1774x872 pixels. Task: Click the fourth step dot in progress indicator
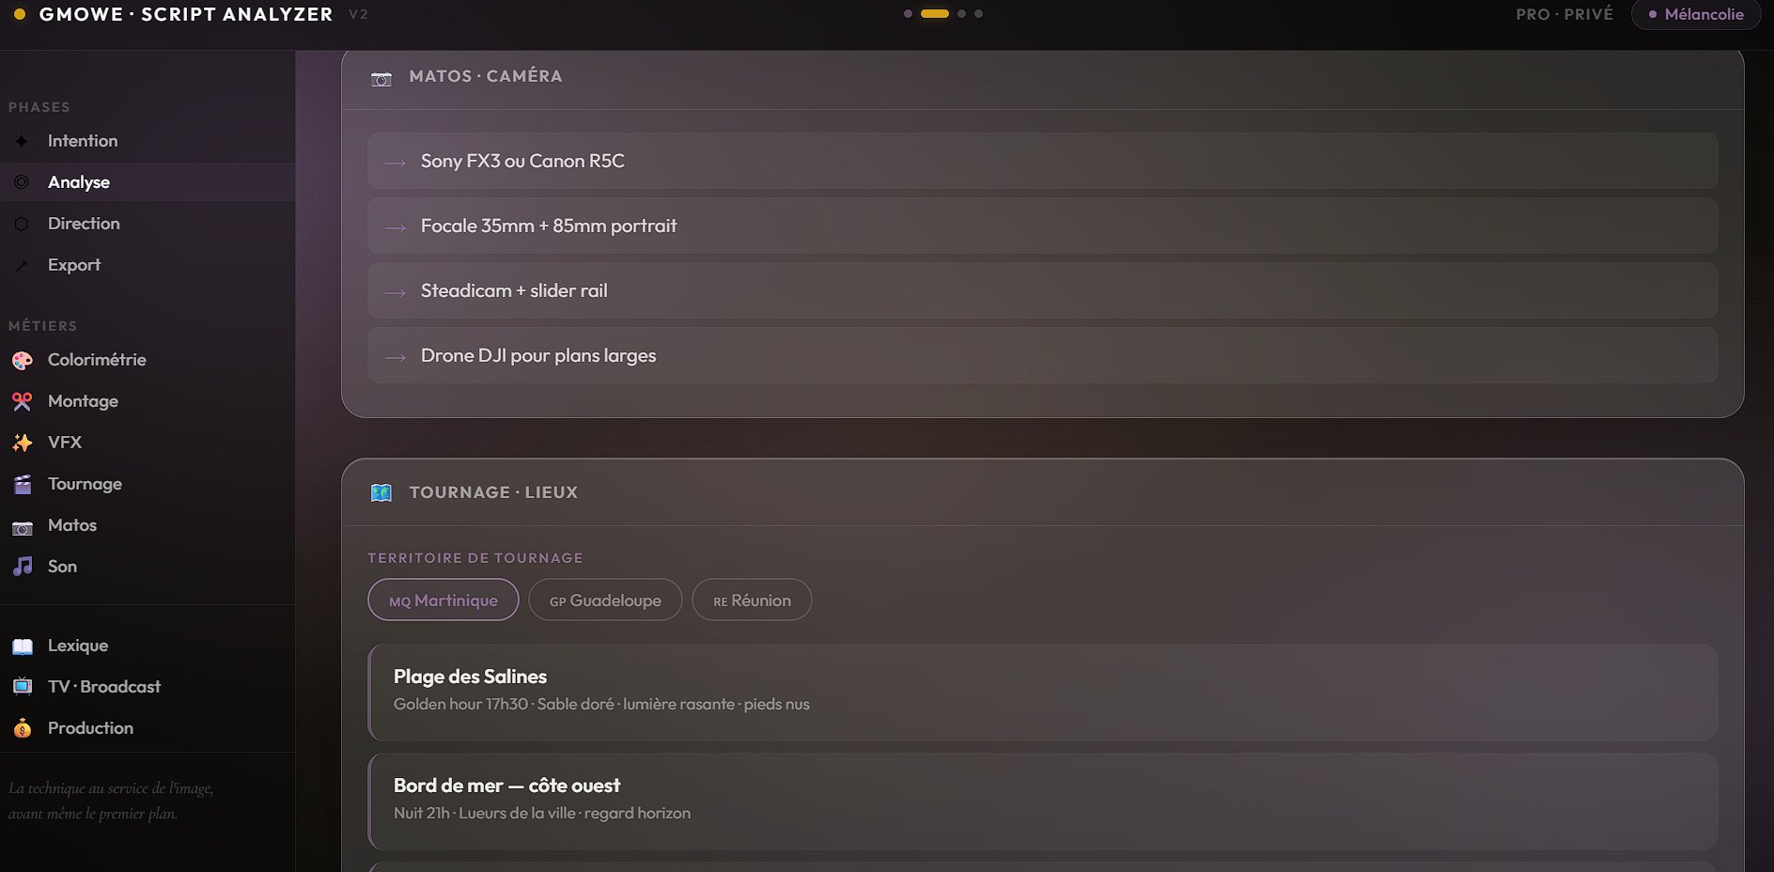(979, 14)
